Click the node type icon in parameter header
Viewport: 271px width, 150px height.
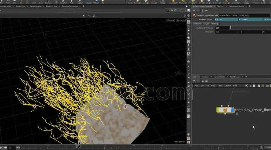(195, 15)
